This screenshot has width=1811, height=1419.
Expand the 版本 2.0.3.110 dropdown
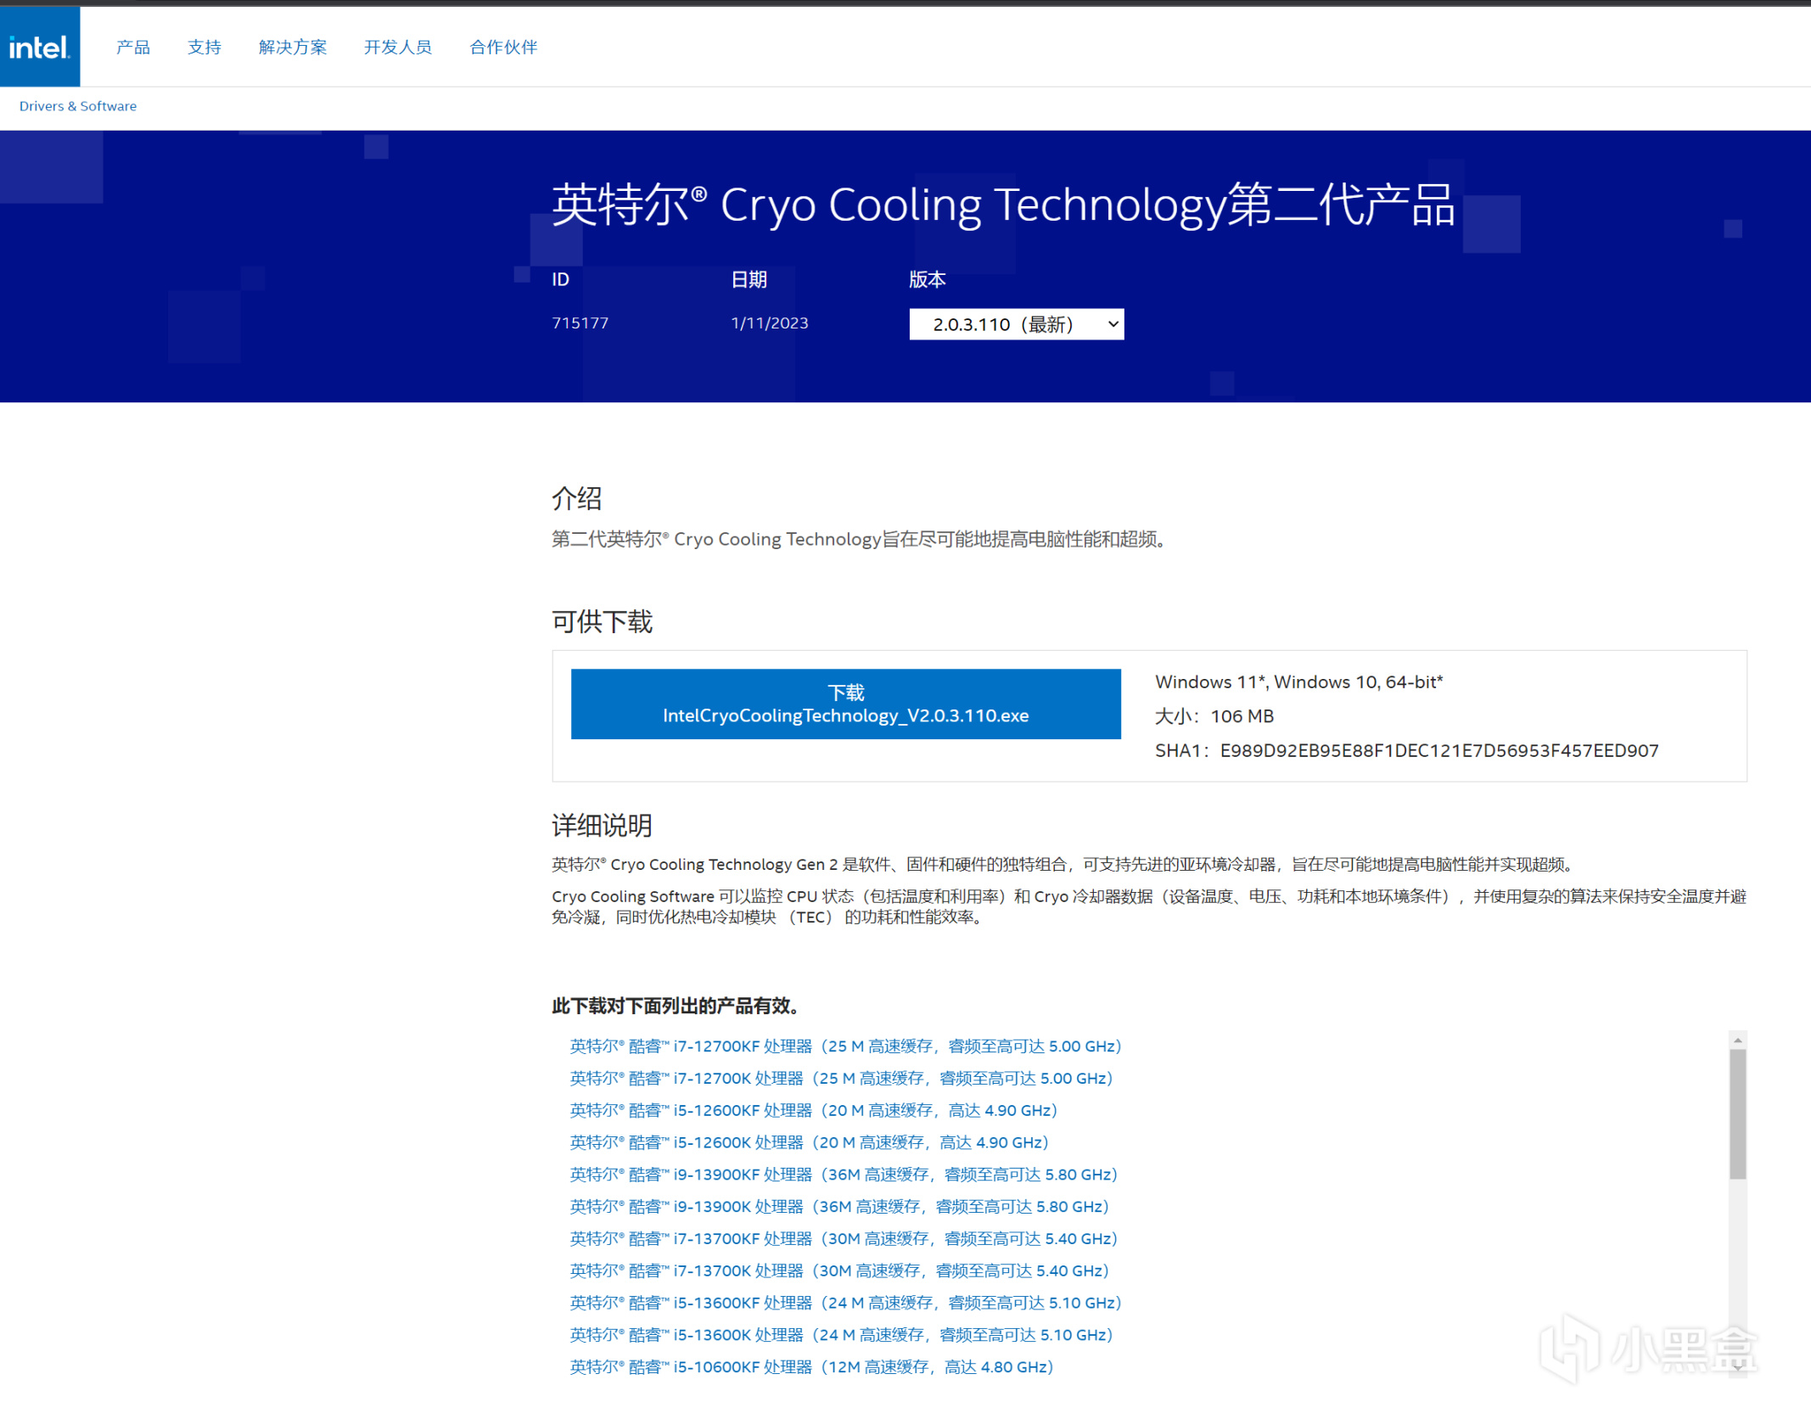pyautogui.click(x=1016, y=324)
